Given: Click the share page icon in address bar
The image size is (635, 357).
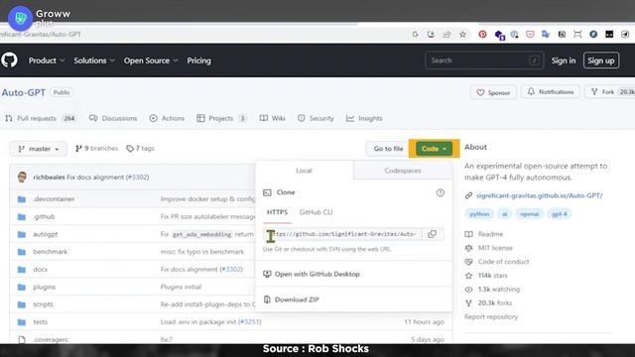Looking at the screenshot, I should pyautogui.click(x=446, y=35).
